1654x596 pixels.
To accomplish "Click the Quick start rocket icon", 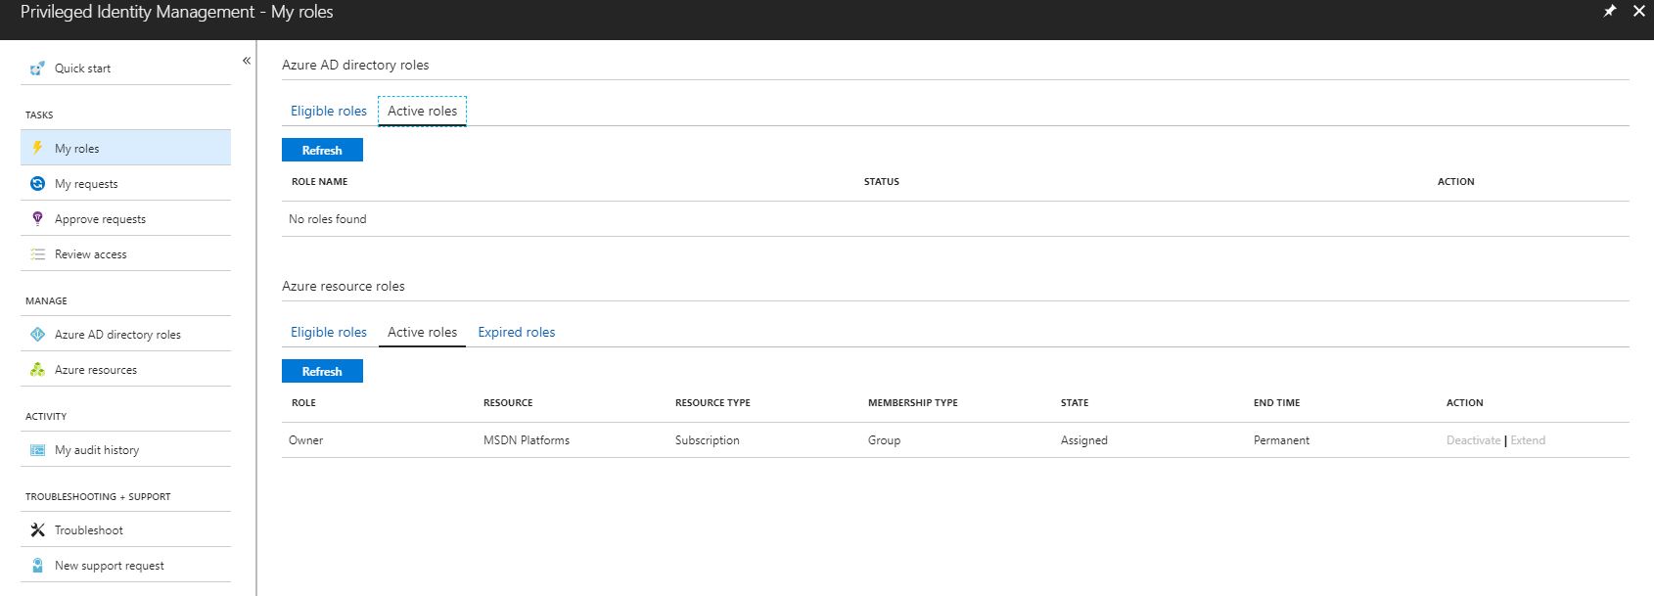I will tap(37, 69).
